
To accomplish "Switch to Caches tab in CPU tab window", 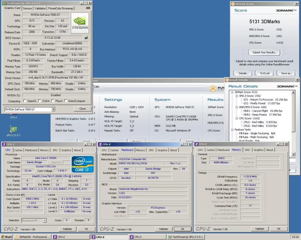I will (18, 150).
